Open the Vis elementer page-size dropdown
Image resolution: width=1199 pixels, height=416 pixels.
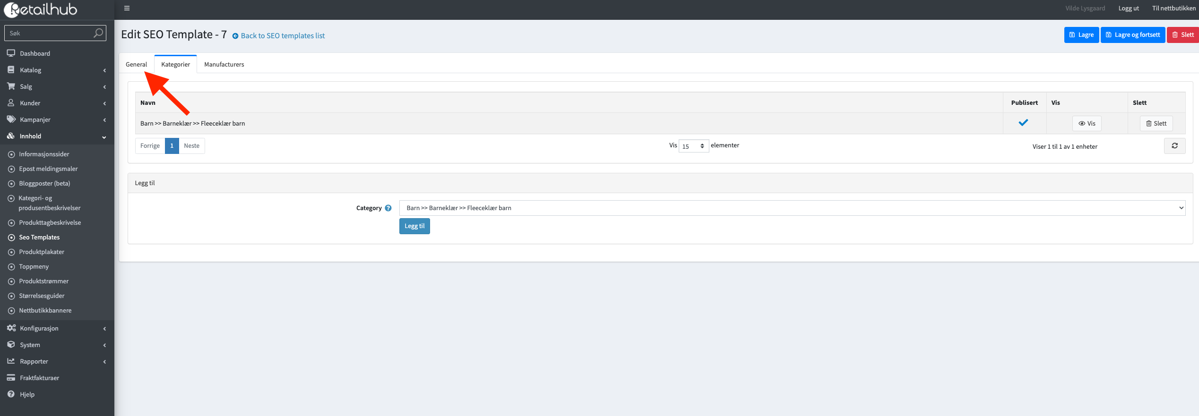click(693, 146)
